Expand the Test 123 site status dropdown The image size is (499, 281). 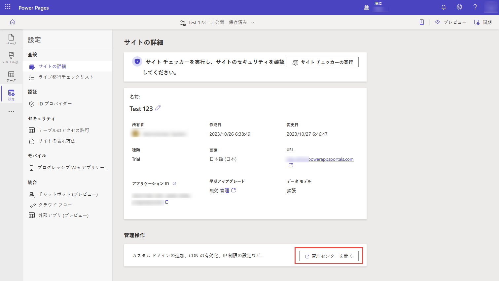coord(253,22)
